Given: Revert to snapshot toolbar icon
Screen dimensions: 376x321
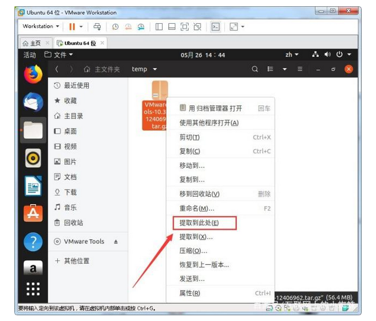Looking at the screenshot, I should tap(128, 27).
